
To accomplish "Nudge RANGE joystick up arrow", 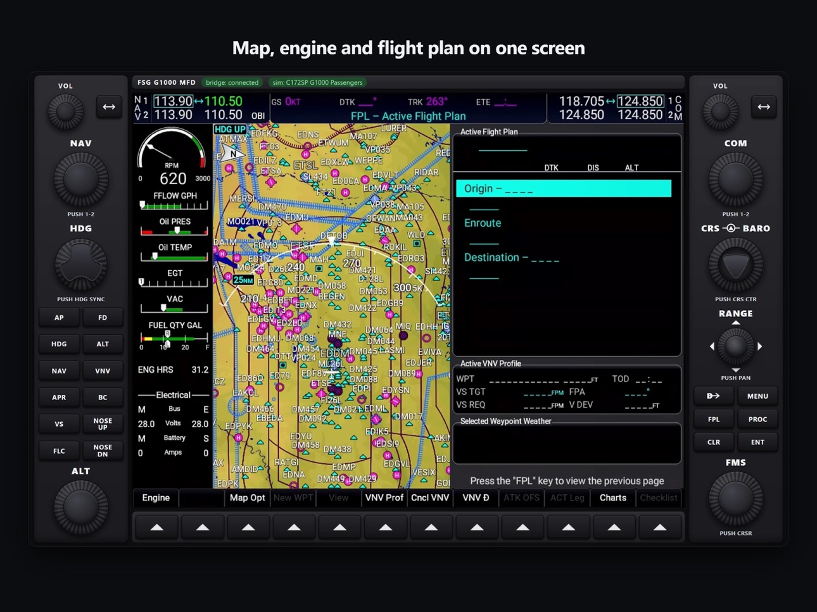I will [735, 323].
